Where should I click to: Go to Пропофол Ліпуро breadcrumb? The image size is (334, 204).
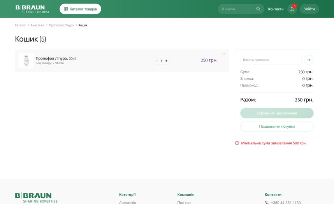click(x=61, y=25)
